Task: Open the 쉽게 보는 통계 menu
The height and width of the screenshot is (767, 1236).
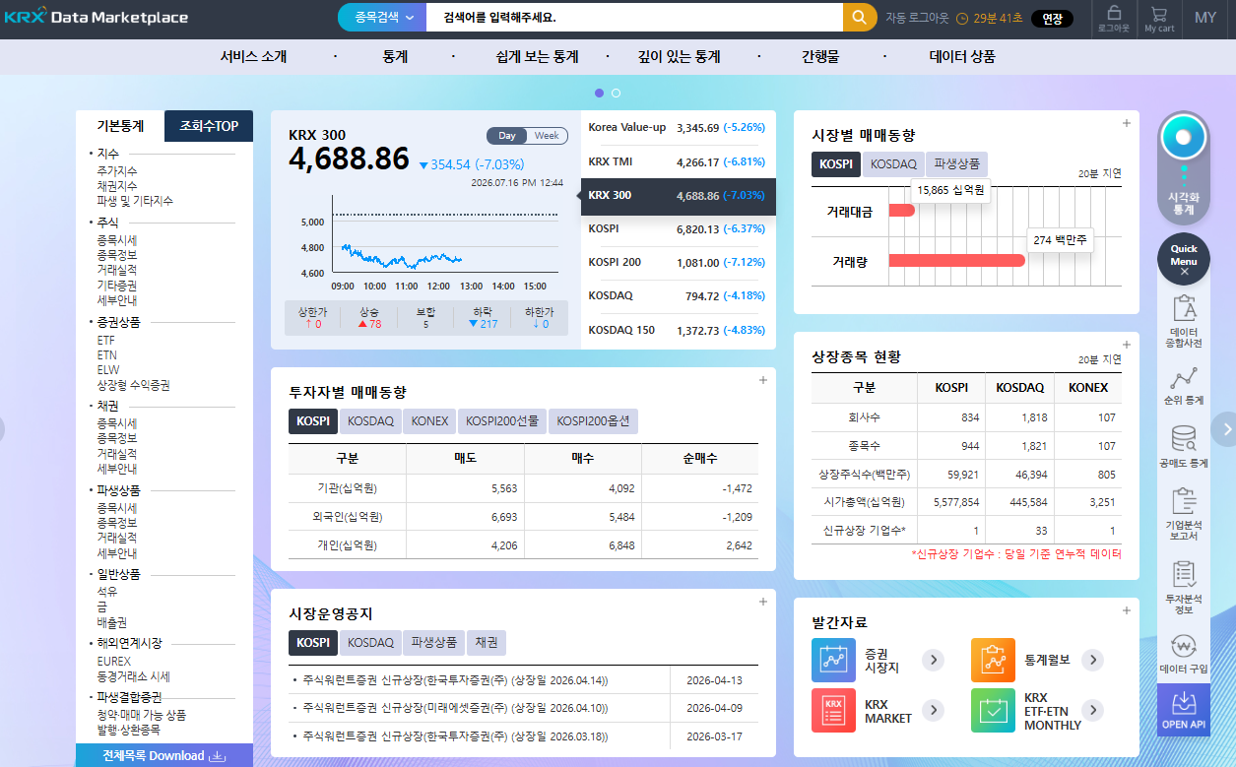Action: (537, 56)
